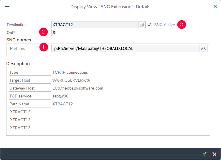Click the QoP label
Viewport: 221px width, 160px height.
(11, 33)
